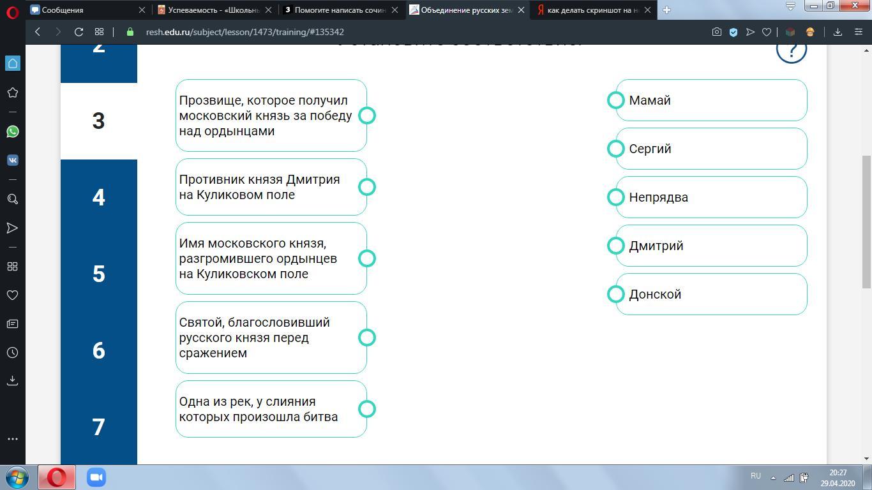Take a snapshot with the camera icon
The image size is (872, 490).
pyautogui.click(x=717, y=32)
